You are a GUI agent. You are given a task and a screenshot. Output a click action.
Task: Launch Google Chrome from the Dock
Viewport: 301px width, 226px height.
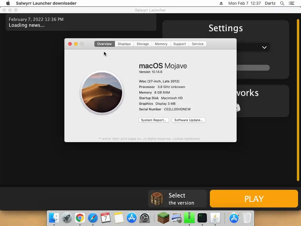(80, 218)
